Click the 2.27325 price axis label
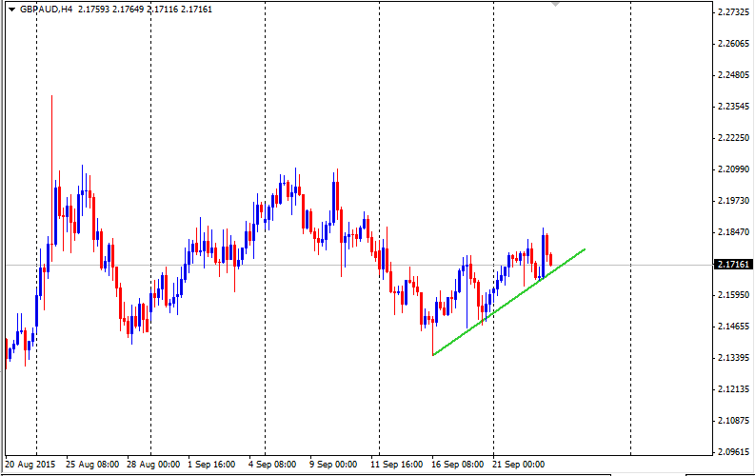 point(733,12)
